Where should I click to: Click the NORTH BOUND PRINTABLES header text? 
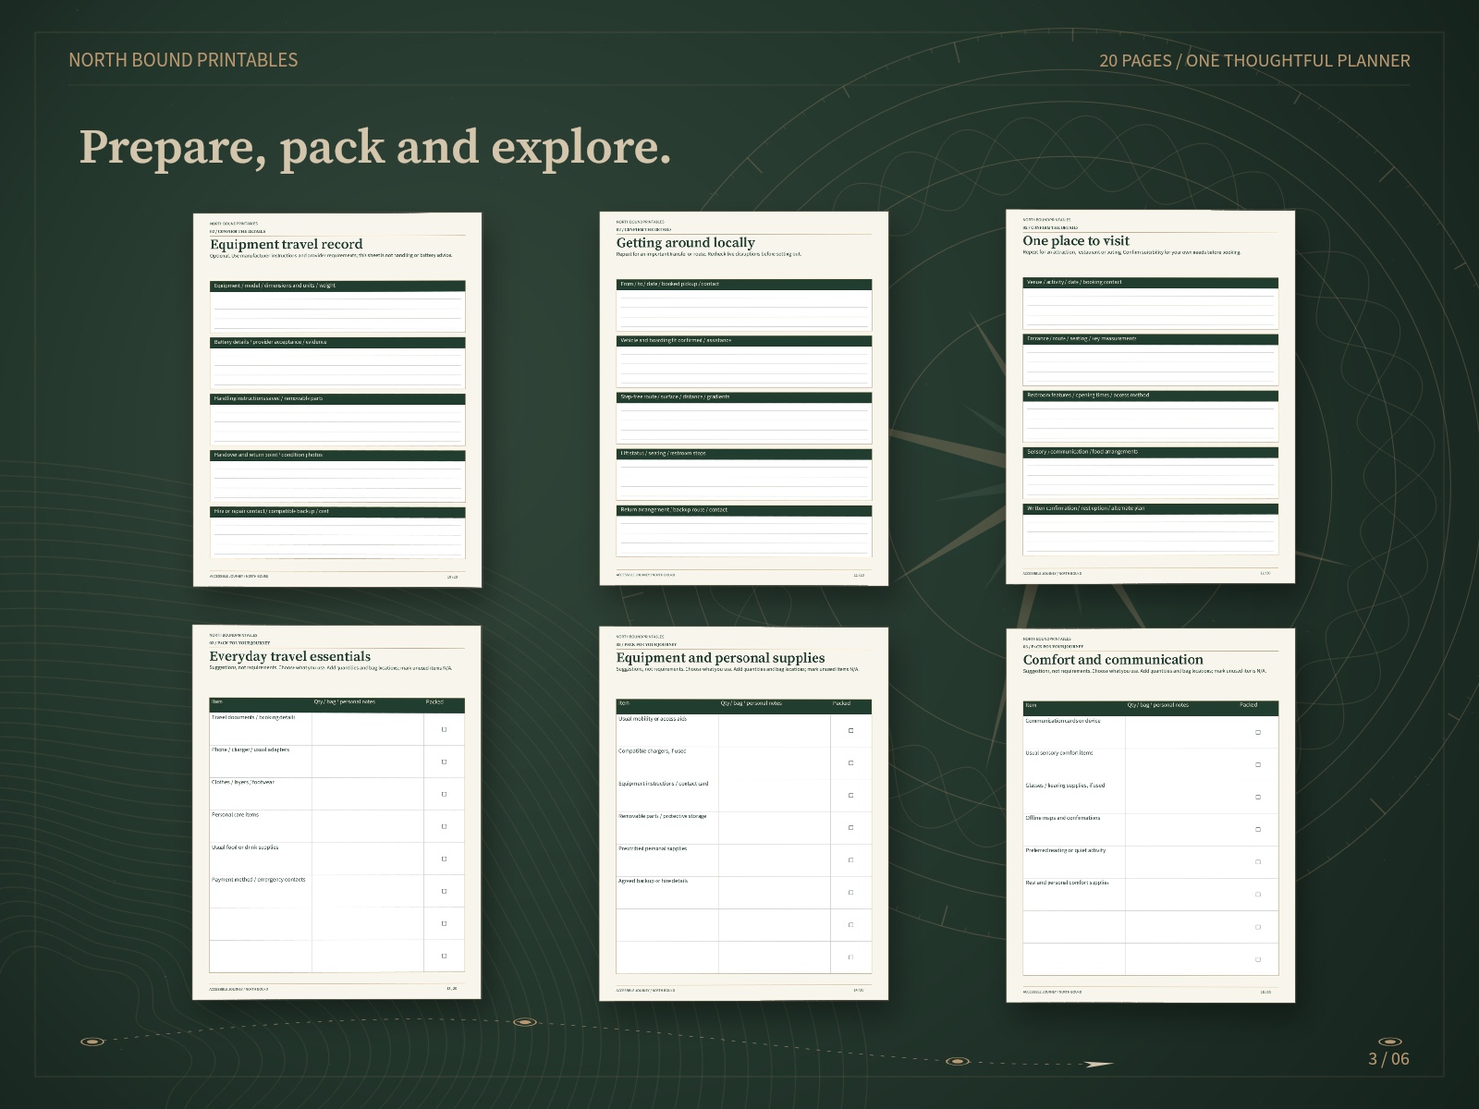click(x=183, y=60)
